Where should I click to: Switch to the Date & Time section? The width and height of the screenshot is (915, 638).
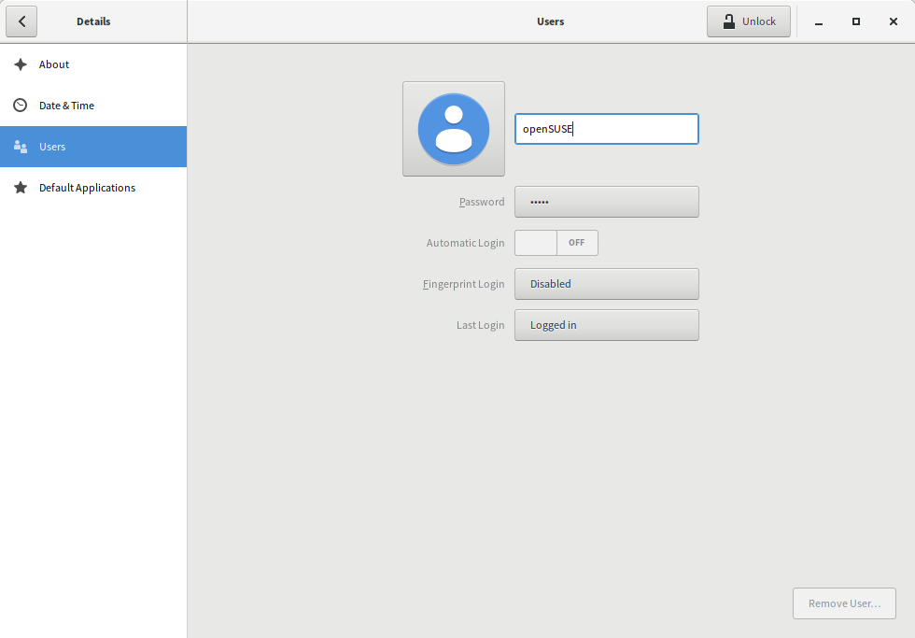pos(65,105)
